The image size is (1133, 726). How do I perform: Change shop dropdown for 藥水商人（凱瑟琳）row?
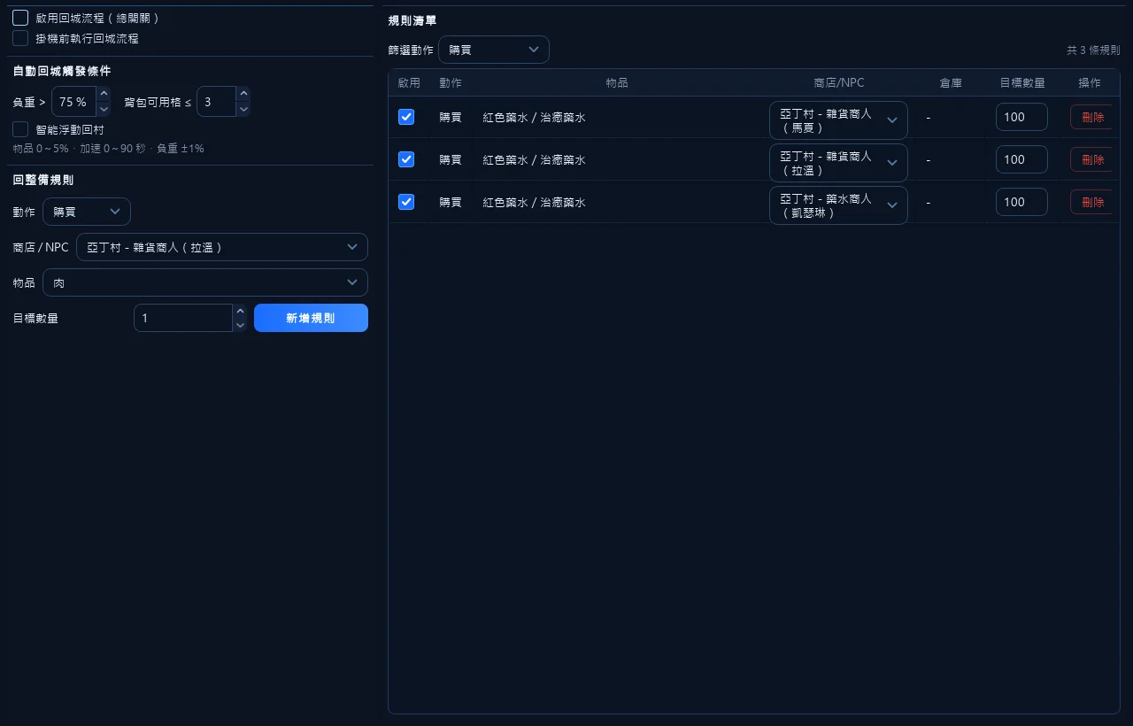point(838,205)
